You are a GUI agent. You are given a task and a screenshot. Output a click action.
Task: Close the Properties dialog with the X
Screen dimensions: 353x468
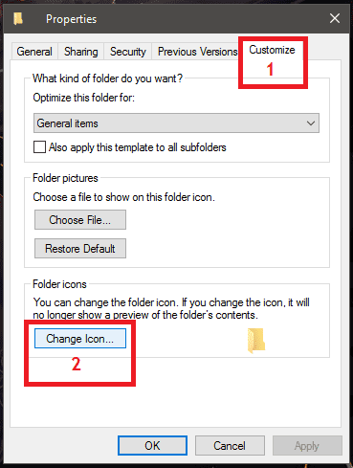coord(335,18)
